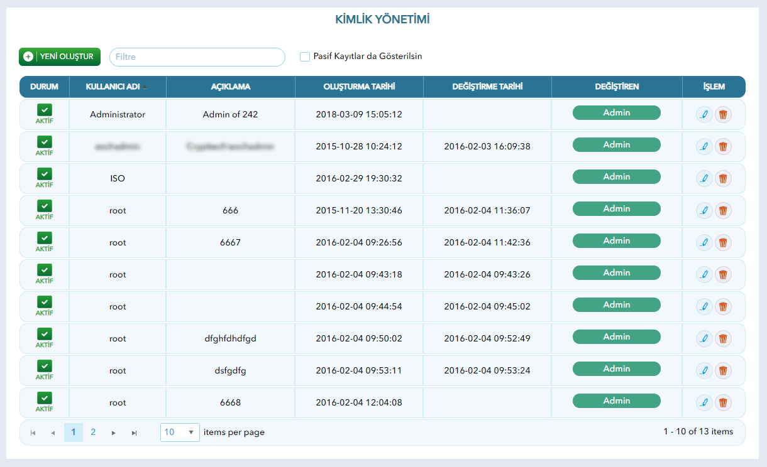Toggle AKTİF status of root dsfgdfg row

tap(44, 370)
